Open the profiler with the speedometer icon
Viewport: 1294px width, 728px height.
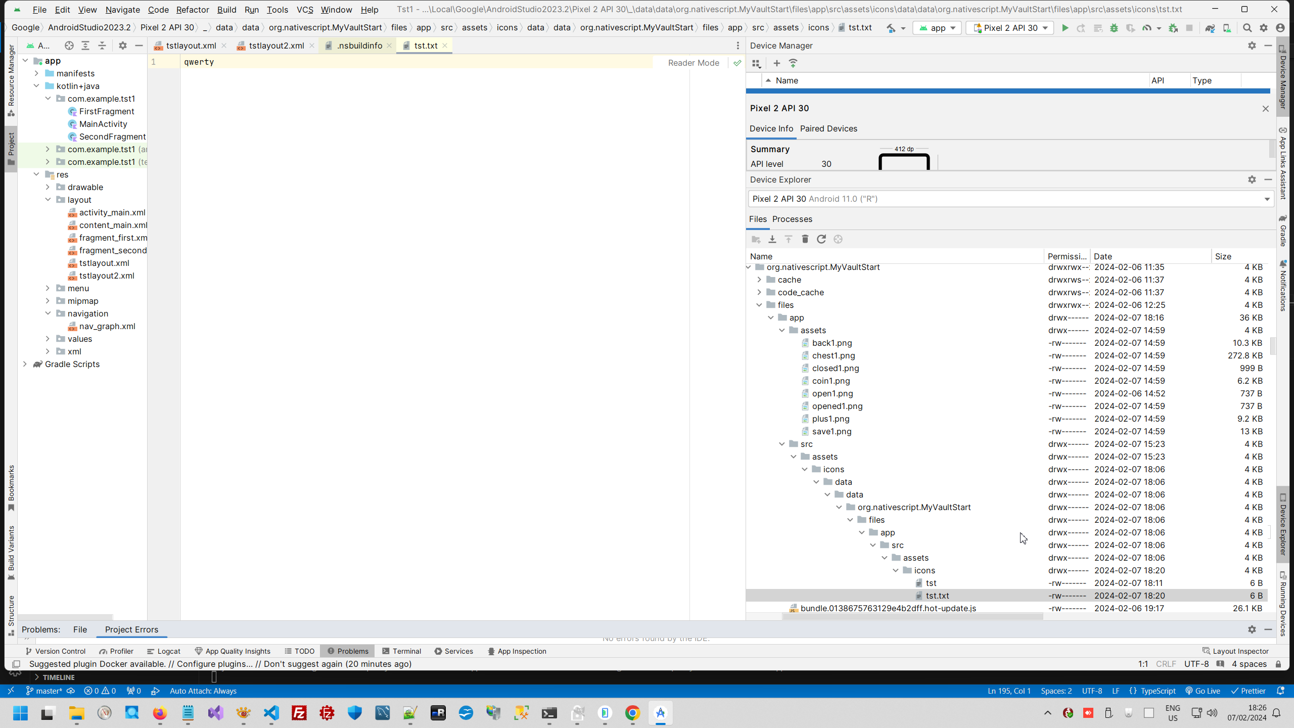pyautogui.click(x=1148, y=28)
